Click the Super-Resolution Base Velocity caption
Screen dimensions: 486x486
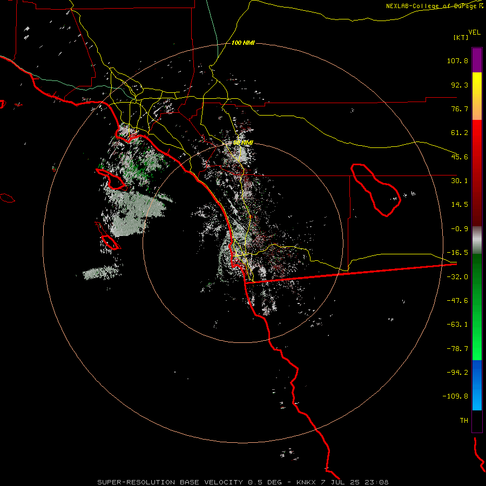(243, 482)
